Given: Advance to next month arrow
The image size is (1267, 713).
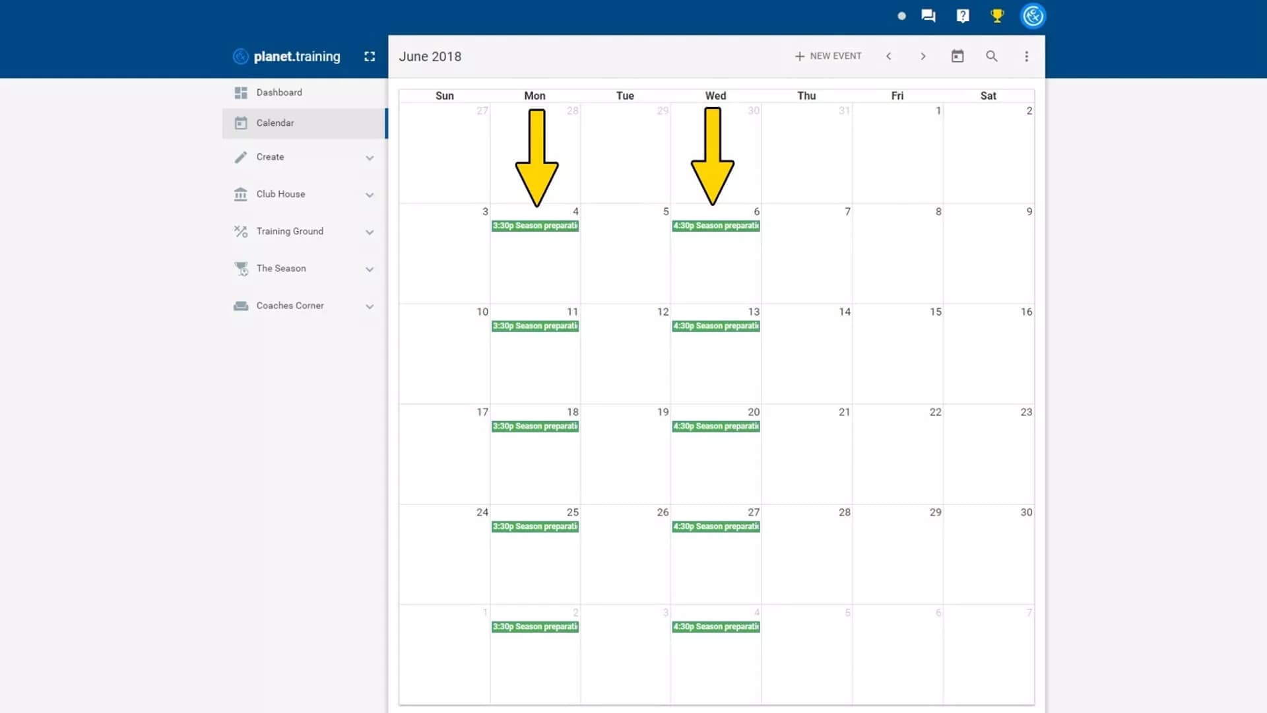Looking at the screenshot, I should coord(923,57).
